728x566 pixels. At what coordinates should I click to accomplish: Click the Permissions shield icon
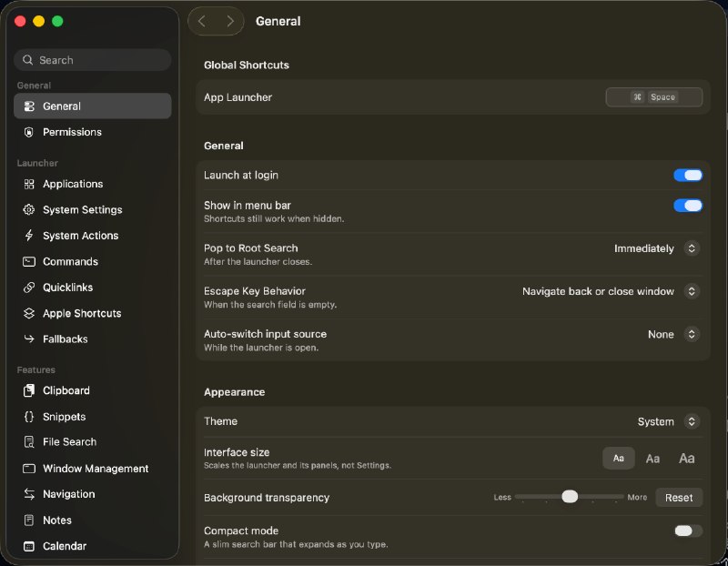pyautogui.click(x=29, y=132)
